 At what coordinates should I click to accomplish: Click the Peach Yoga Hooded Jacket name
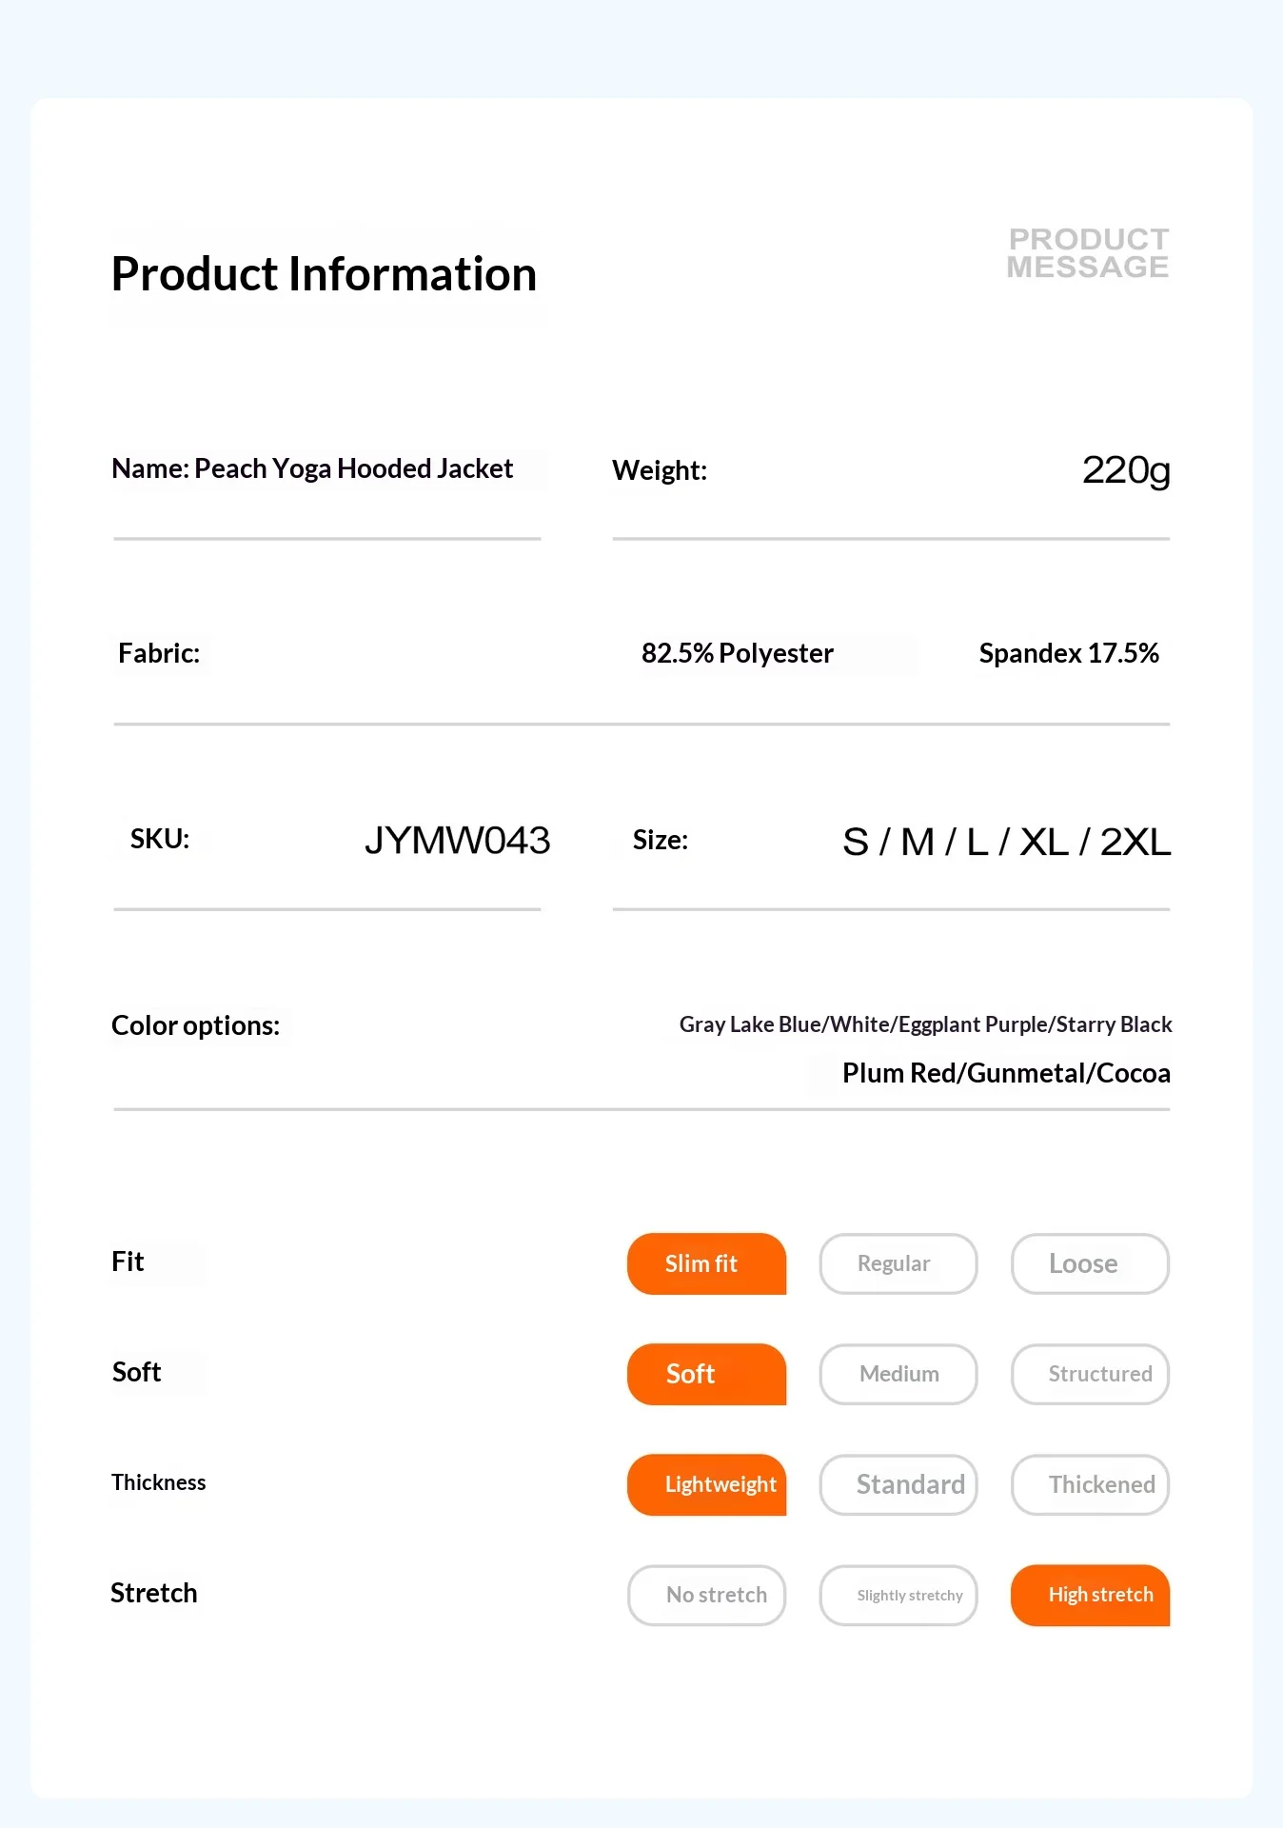point(353,468)
